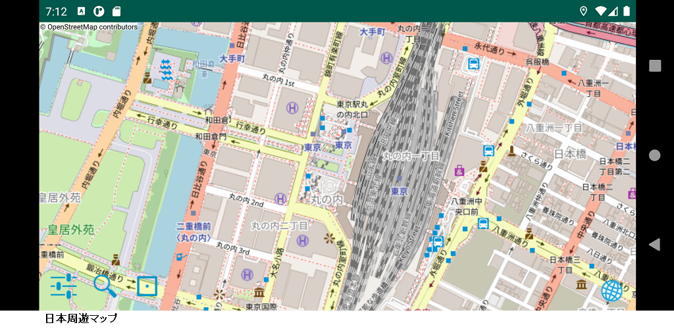Tap the 日本橋 district label
674x329 pixels.
pyautogui.click(x=570, y=153)
